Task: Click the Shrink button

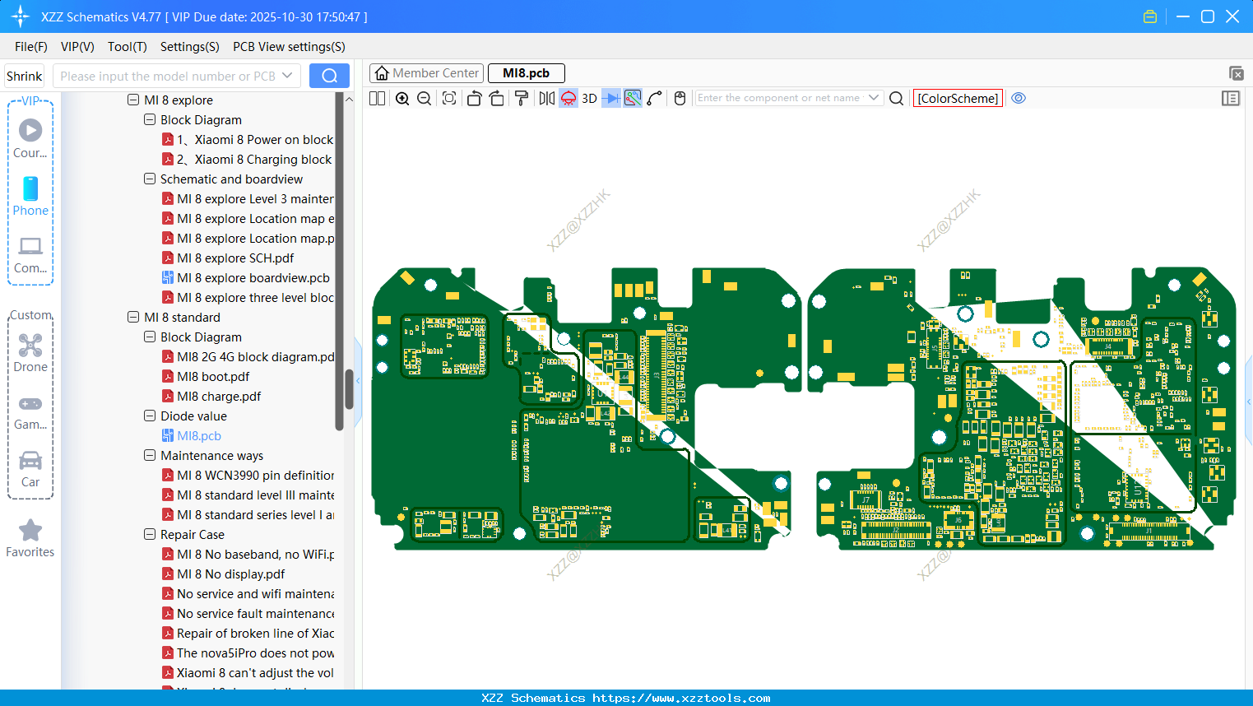Action: (x=25, y=76)
